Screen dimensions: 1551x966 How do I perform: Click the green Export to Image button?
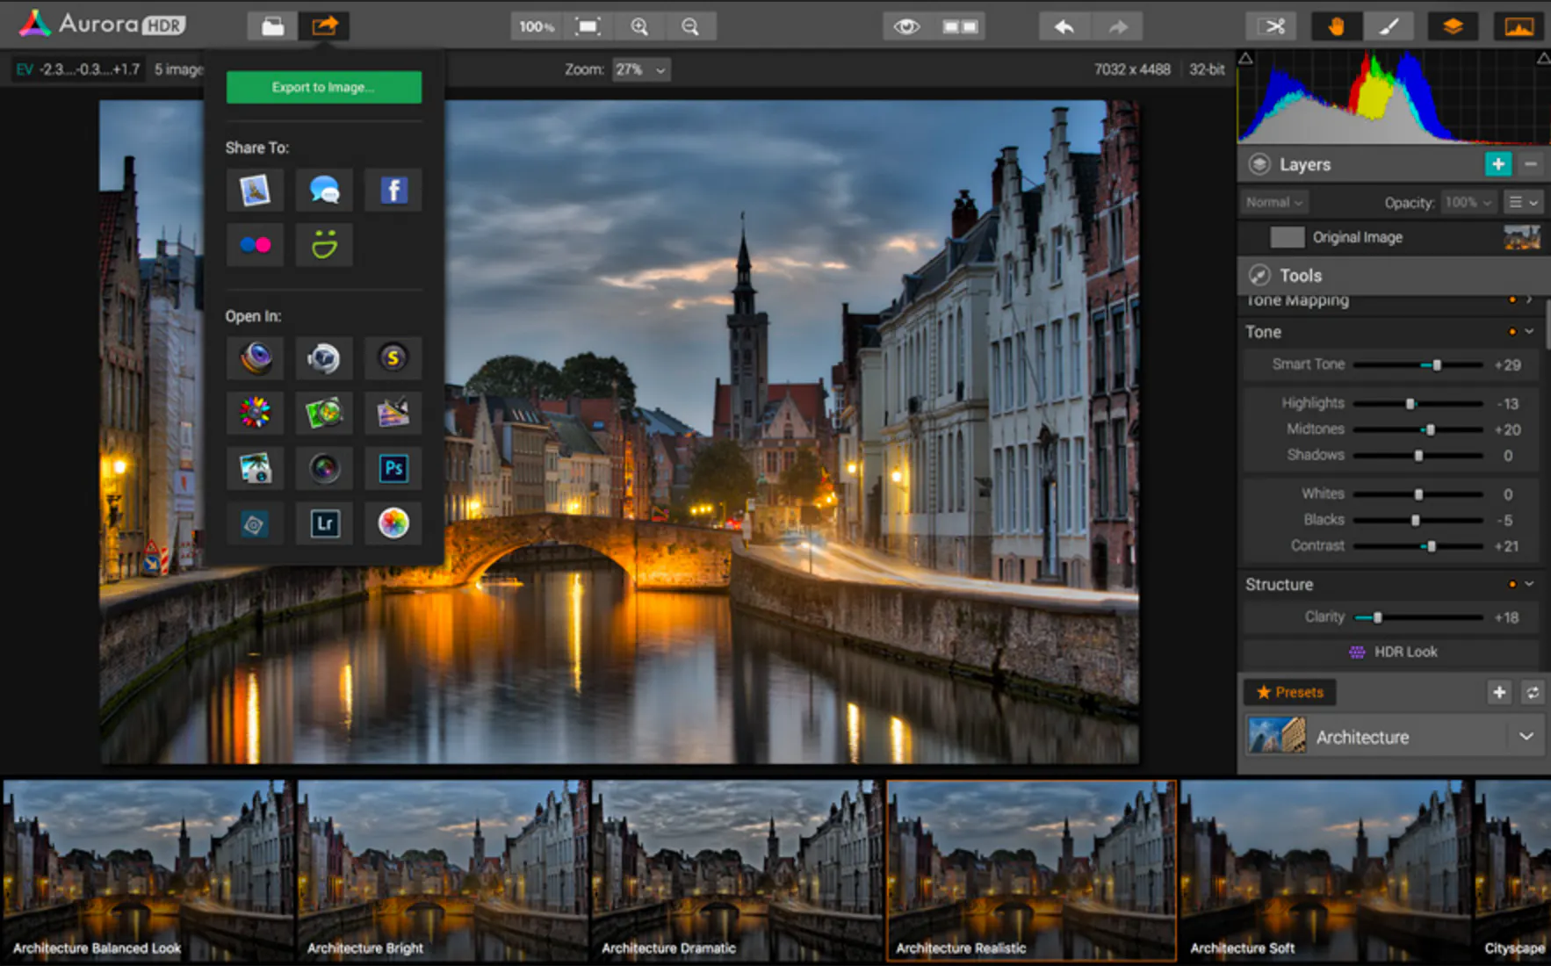(324, 87)
